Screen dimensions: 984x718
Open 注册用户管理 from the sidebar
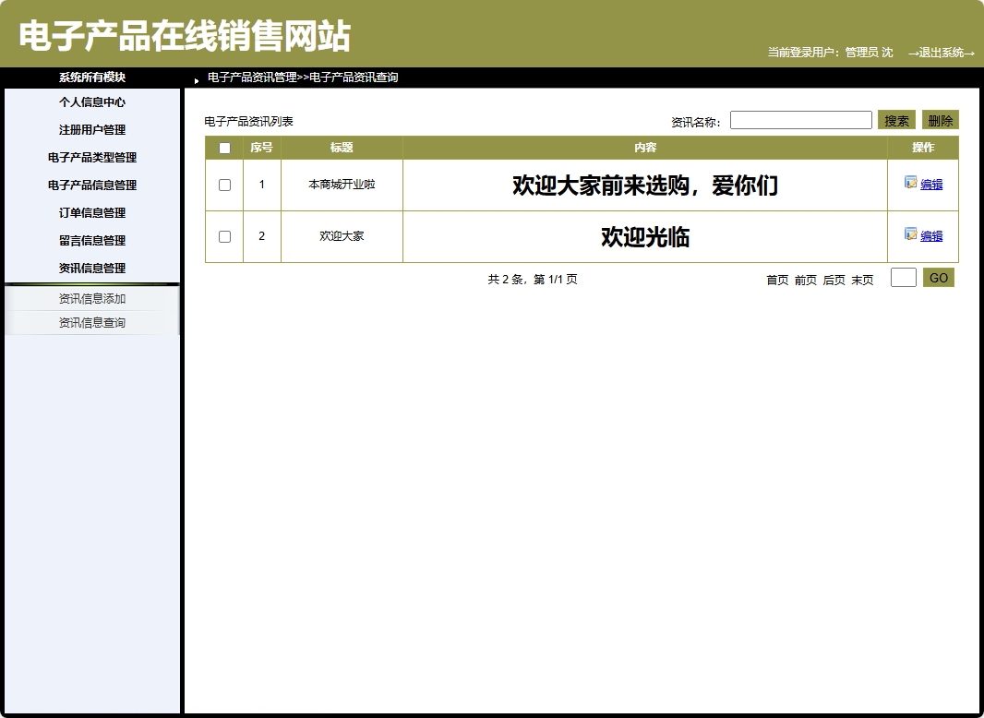pyautogui.click(x=91, y=129)
